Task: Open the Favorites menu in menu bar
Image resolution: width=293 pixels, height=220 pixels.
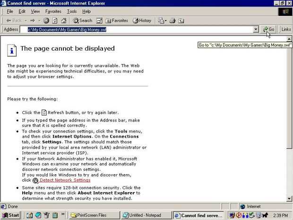Action: 53,12
